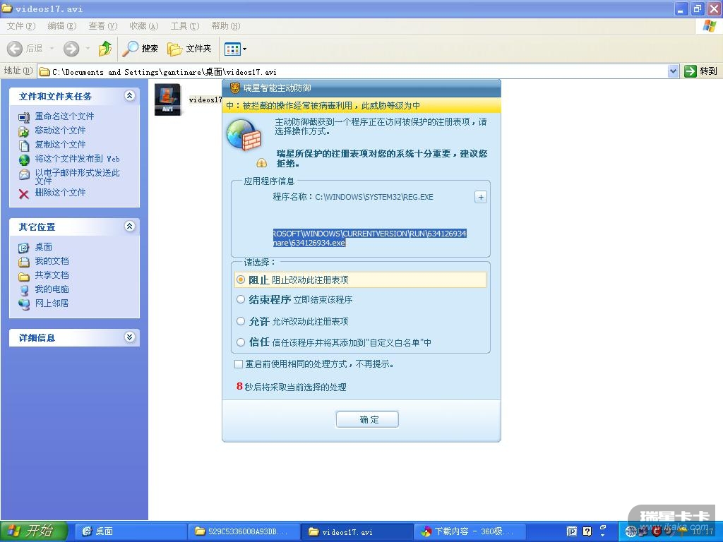Click the REG.EXE program name text
The width and height of the screenshot is (723, 542).
374,197
